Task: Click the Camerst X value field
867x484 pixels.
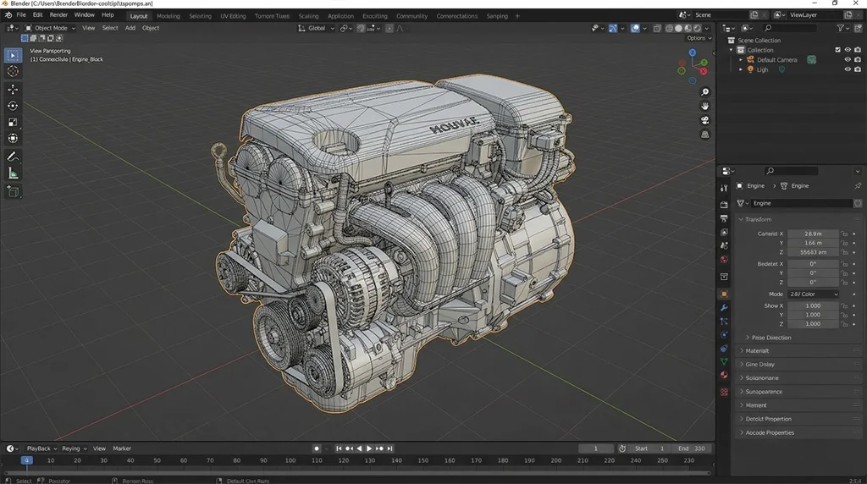Action: click(x=813, y=234)
